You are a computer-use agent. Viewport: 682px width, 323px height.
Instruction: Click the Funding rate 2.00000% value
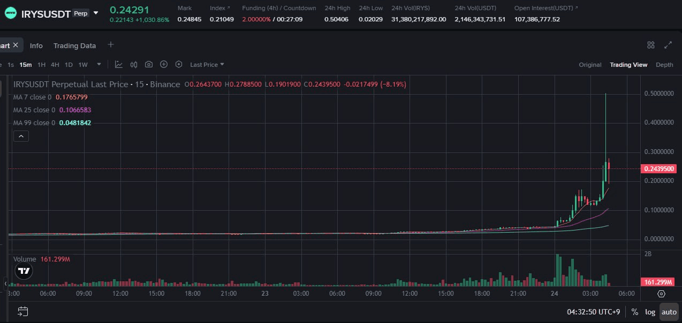coord(256,19)
